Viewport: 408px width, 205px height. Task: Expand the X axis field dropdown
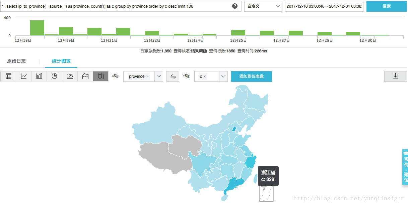coord(159,76)
